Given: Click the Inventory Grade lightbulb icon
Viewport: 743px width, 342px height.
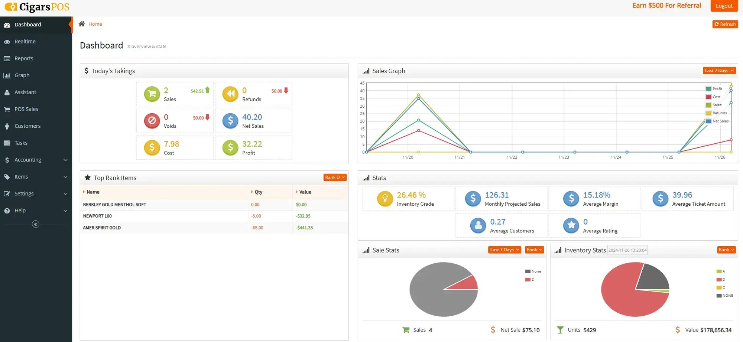Looking at the screenshot, I should point(385,199).
